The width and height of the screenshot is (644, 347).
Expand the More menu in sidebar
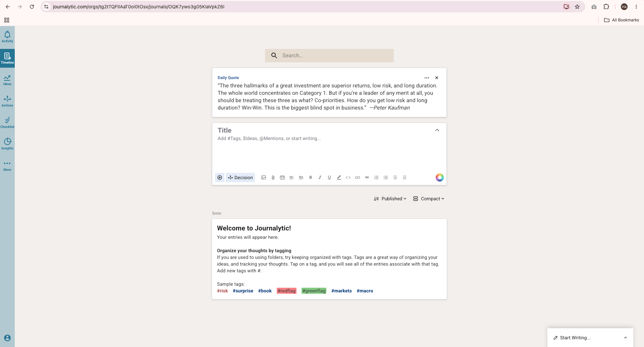click(x=7, y=166)
